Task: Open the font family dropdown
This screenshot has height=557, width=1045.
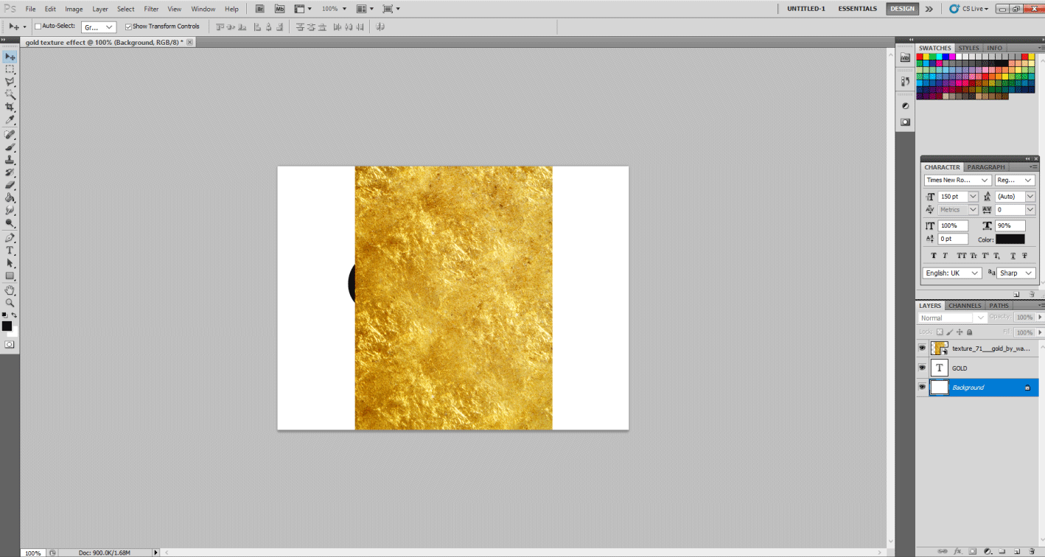Action: (x=957, y=180)
